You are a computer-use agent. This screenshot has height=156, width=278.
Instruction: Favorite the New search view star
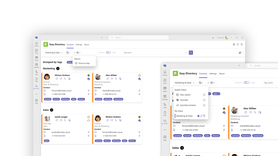[x=204, y=95]
